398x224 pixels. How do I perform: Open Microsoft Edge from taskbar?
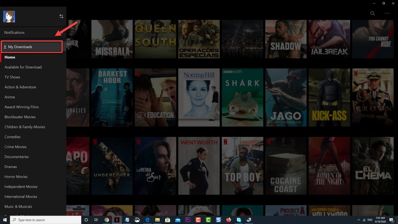point(147,220)
